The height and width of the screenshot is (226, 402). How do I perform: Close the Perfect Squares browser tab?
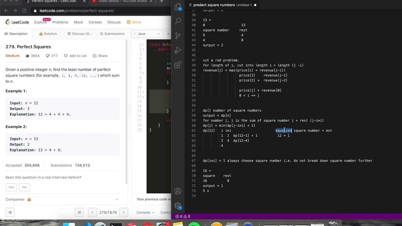[x=84, y=1]
